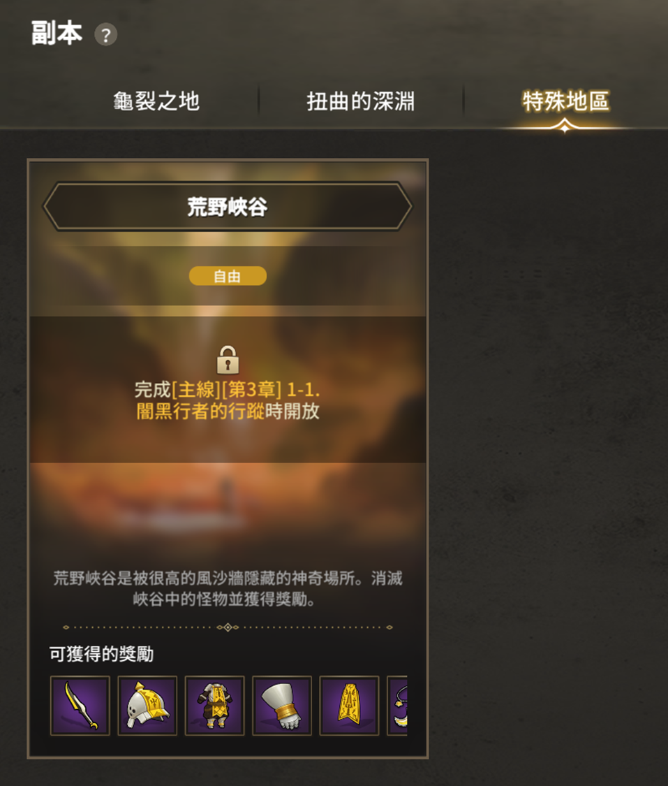
Task: Select the curved sword reward icon
Action: click(x=80, y=705)
